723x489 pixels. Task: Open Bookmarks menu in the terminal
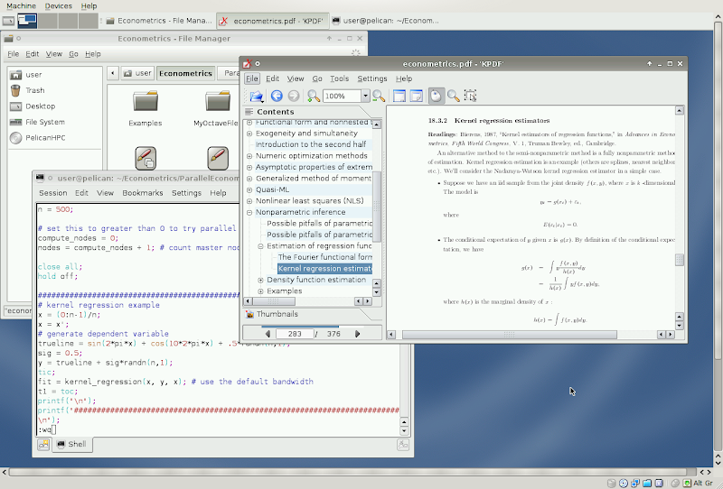(142, 192)
